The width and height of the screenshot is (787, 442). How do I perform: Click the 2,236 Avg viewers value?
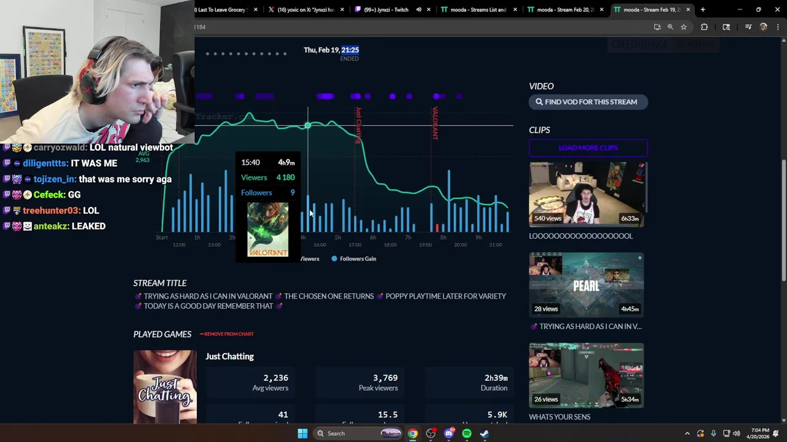[x=275, y=378]
